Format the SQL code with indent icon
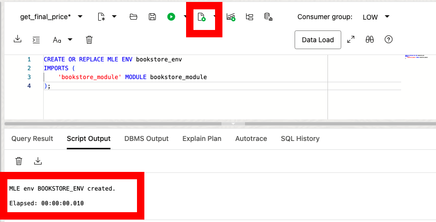 36,40
